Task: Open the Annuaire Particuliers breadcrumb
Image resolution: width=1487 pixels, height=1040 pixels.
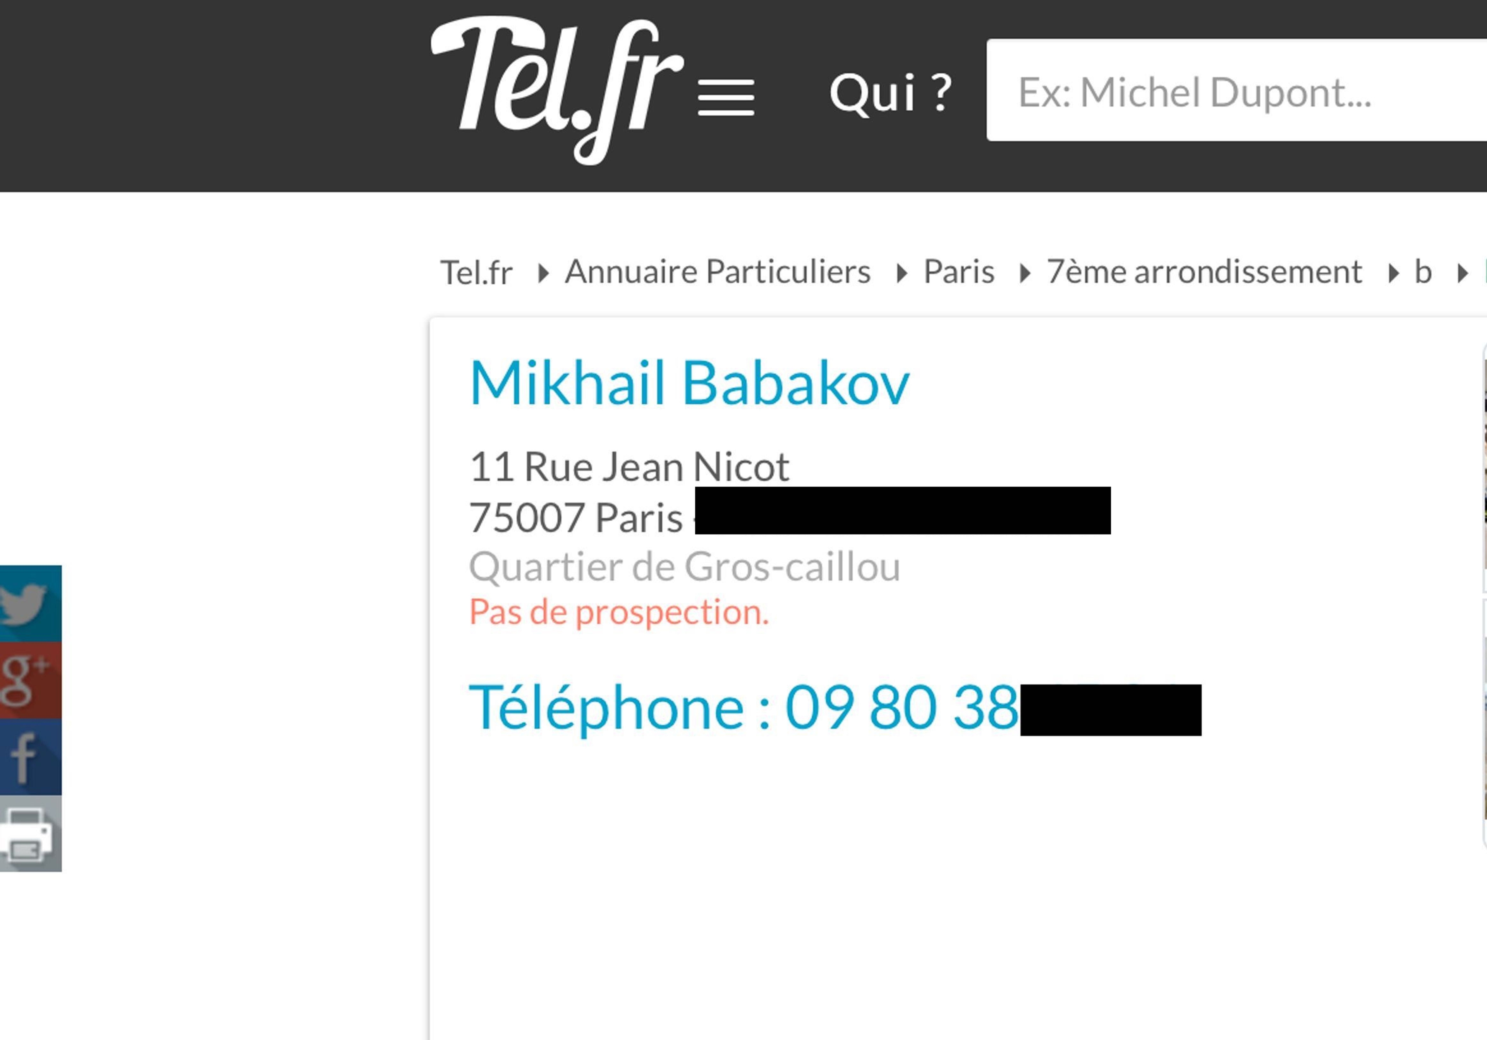Action: point(717,272)
